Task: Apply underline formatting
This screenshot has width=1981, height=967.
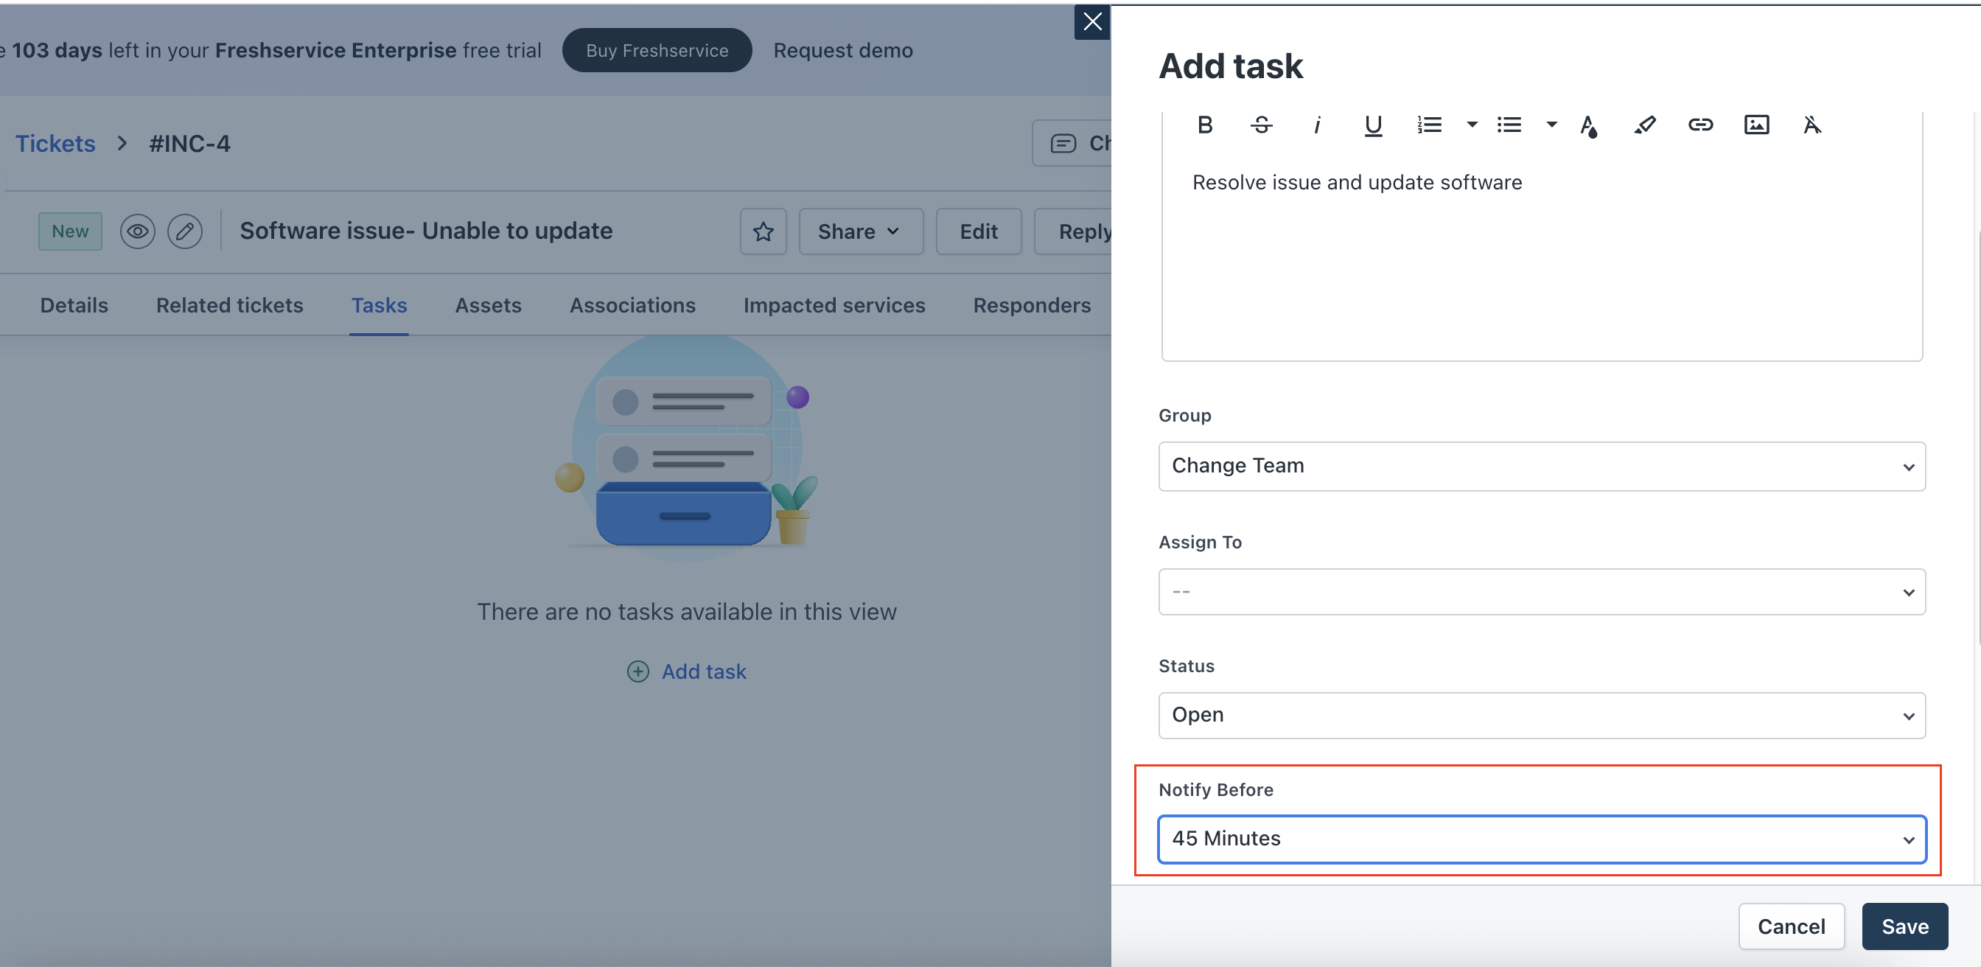Action: [x=1373, y=125]
